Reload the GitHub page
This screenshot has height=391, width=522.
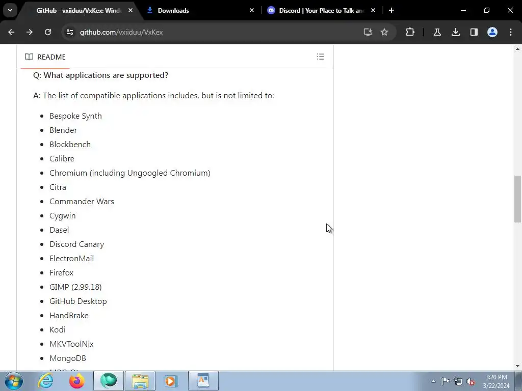pyautogui.click(x=48, y=32)
